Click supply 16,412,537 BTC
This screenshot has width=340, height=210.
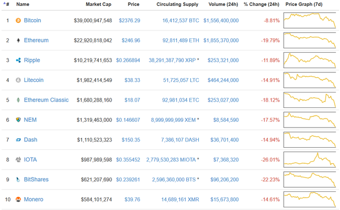pyautogui.click(x=181, y=21)
